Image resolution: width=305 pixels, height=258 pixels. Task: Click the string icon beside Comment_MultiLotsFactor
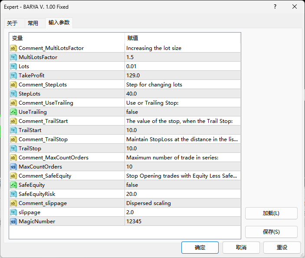13,48
